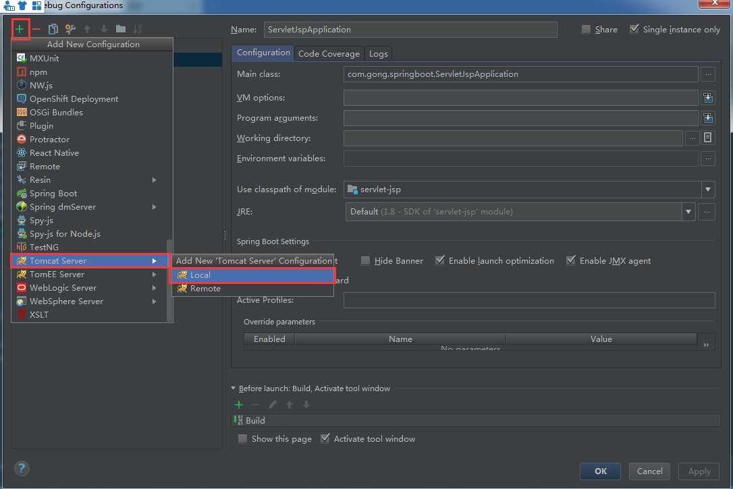The width and height of the screenshot is (733, 489).
Task: Click the Active Profiles input field
Action: coord(529,300)
